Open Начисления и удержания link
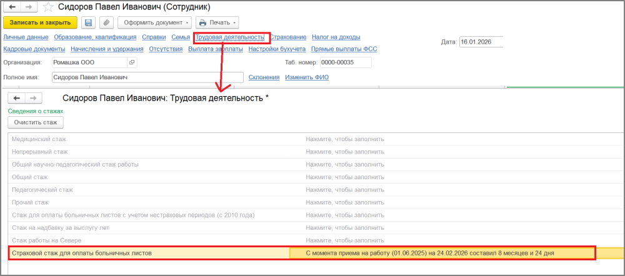The width and height of the screenshot is (625, 276). (107, 49)
